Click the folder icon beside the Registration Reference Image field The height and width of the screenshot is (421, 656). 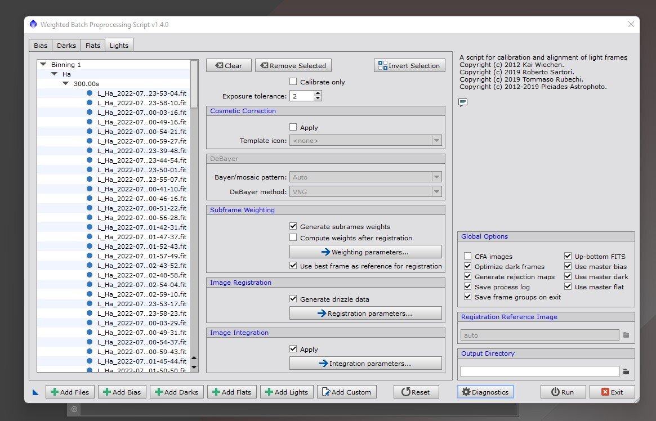[x=626, y=335]
